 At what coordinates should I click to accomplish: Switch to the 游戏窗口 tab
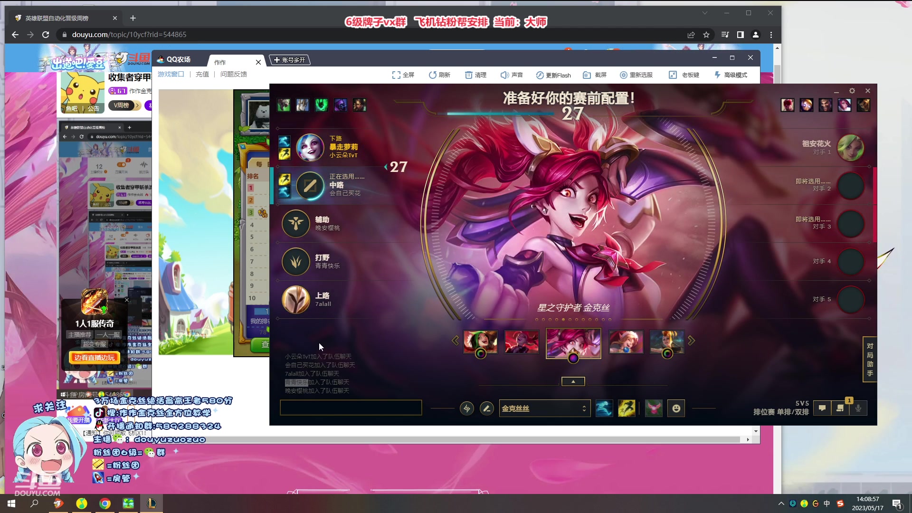pyautogui.click(x=171, y=74)
